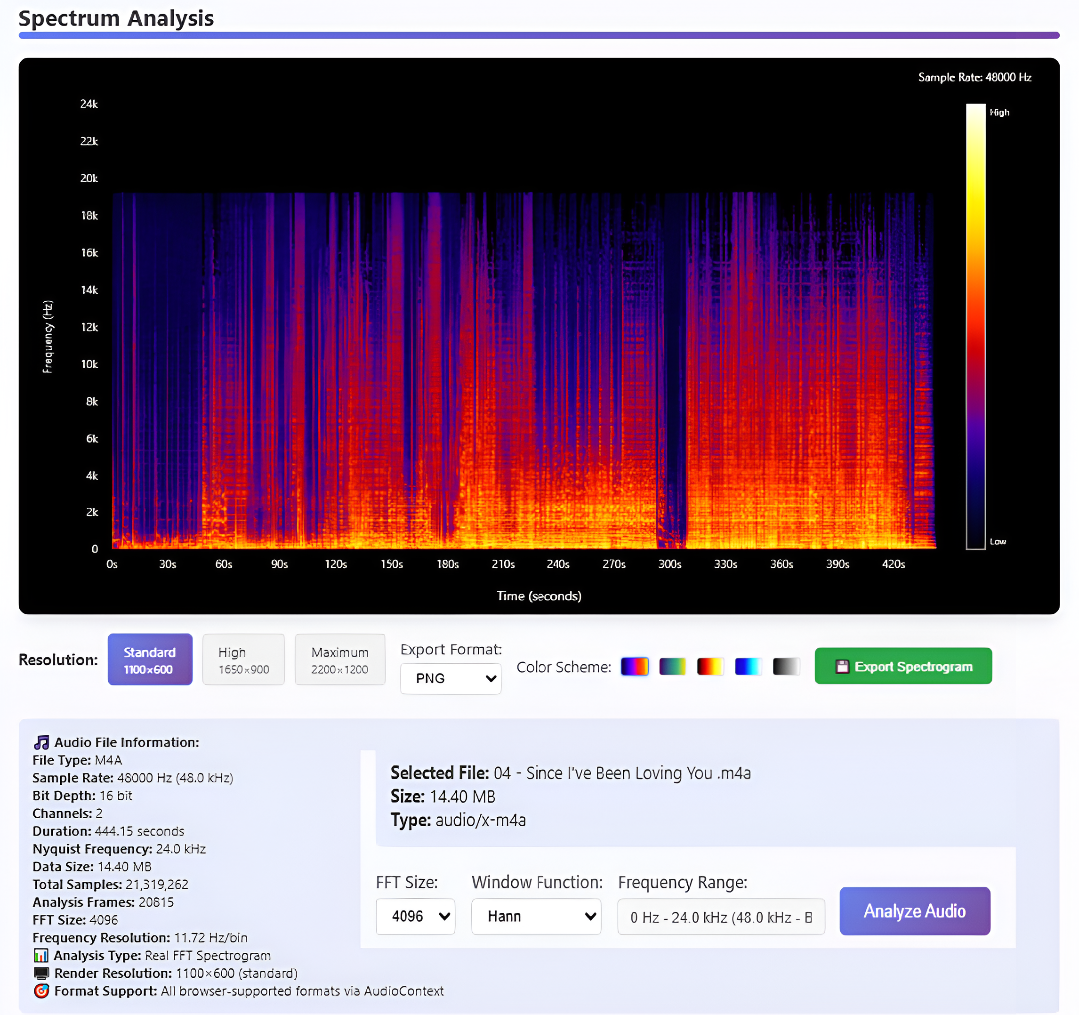Pick the blue-cyan cool color scheme
Image resolution: width=1079 pixels, height=1015 pixels.
pyautogui.click(x=748, y=666)
